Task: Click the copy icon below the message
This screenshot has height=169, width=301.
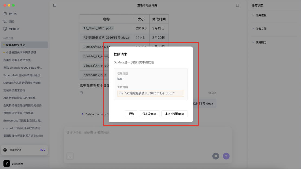Action: [x=81, y=93]
